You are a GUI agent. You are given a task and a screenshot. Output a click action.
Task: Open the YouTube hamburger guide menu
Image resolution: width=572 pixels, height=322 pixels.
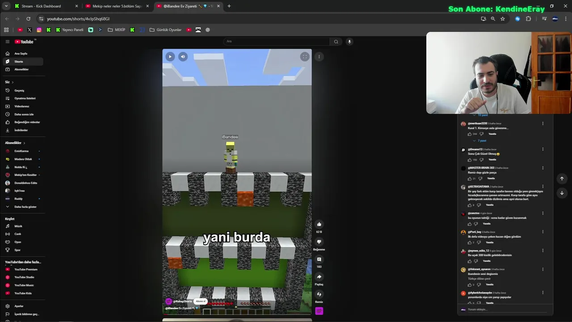[x=7, y=42]
